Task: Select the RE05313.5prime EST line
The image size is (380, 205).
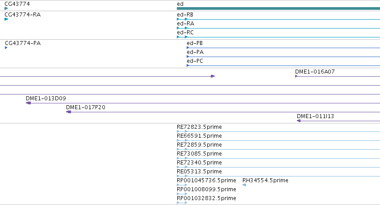Action: 279,176
